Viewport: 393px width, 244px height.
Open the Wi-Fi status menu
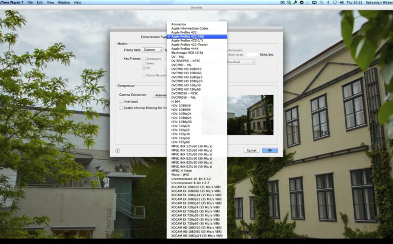click(335, 3)
